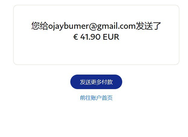This screenshot has width=188, height=137.
Task: Select the ojaybumer@gmail.com email text
Action: click(92, 26)
